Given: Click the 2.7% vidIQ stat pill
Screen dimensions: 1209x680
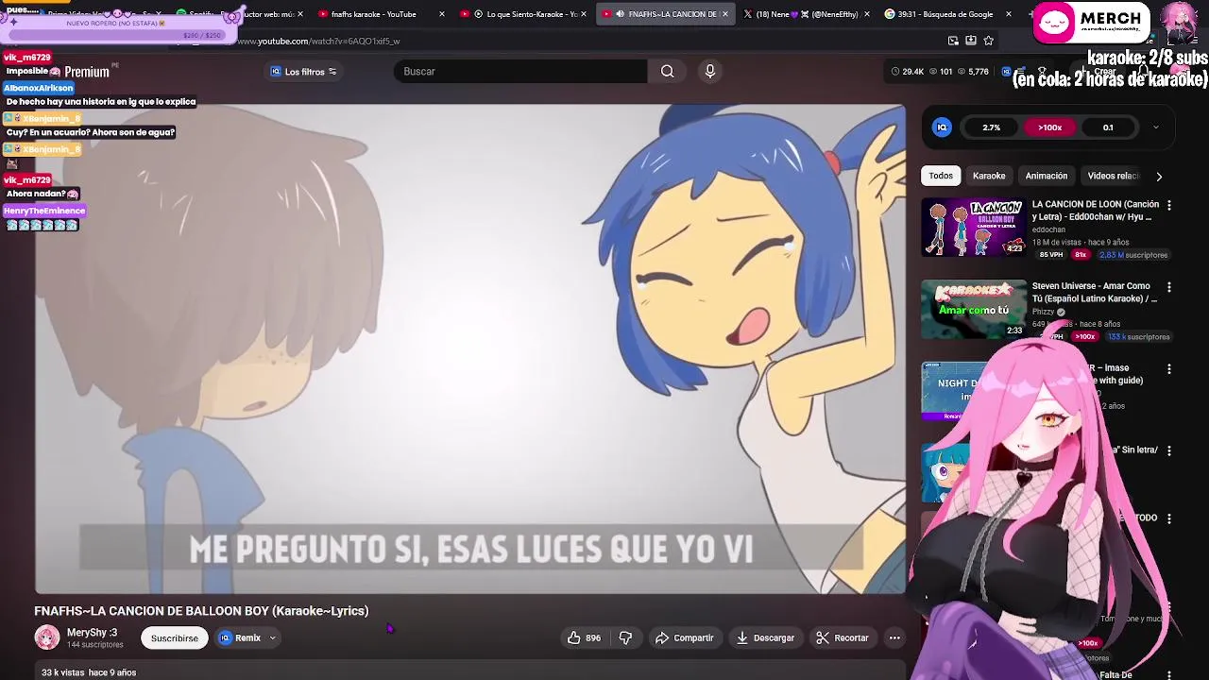Looking at the screenshot, I should (x=991, y=127).
